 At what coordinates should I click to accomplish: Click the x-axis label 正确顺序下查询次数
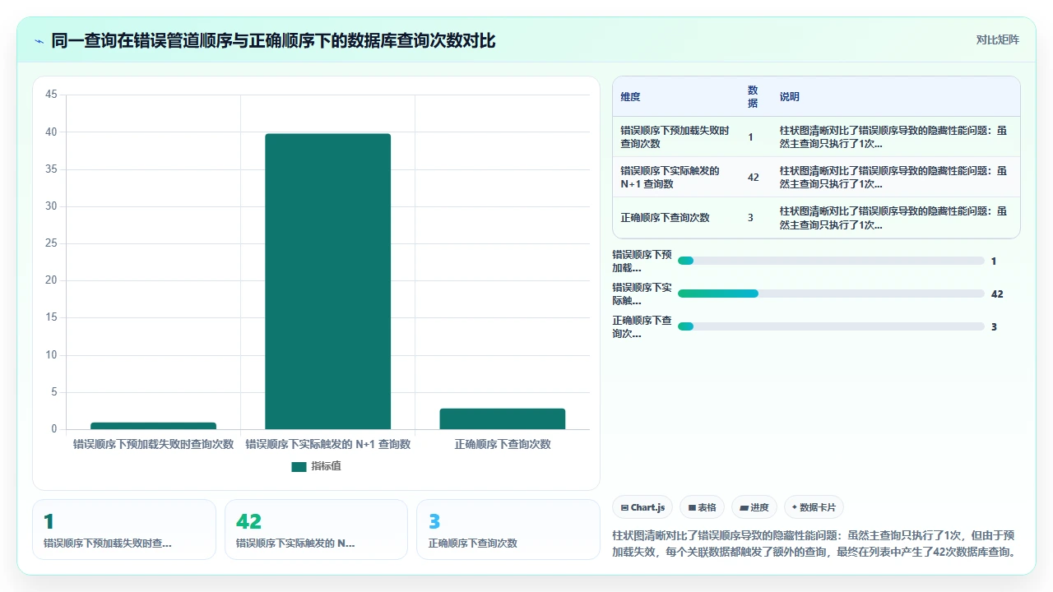(x=502, y=444)
